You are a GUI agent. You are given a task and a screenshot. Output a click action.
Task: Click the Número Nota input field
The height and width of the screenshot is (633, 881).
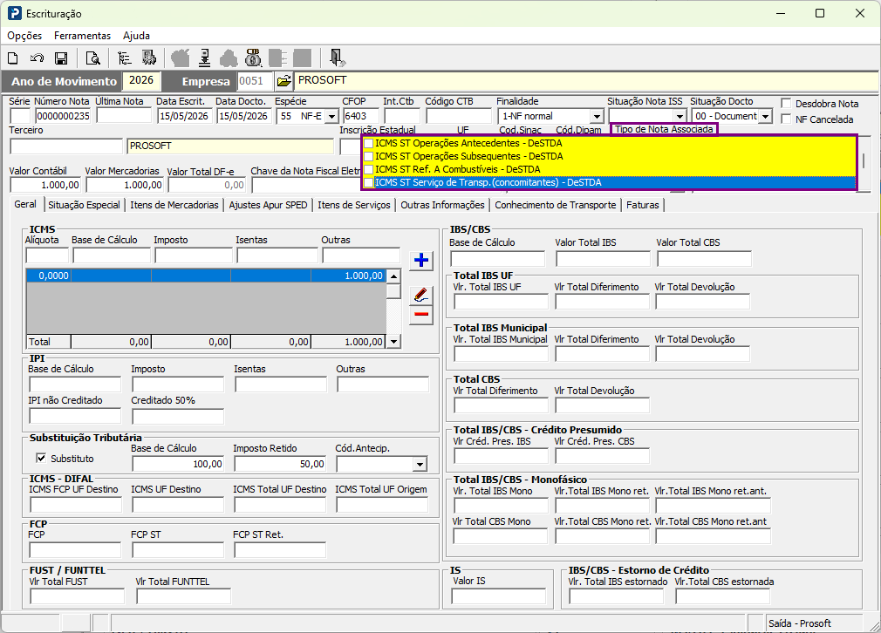tap(64, 116)
